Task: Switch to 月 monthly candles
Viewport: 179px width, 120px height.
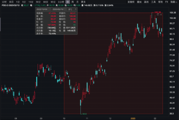Action: coord(78,2)
